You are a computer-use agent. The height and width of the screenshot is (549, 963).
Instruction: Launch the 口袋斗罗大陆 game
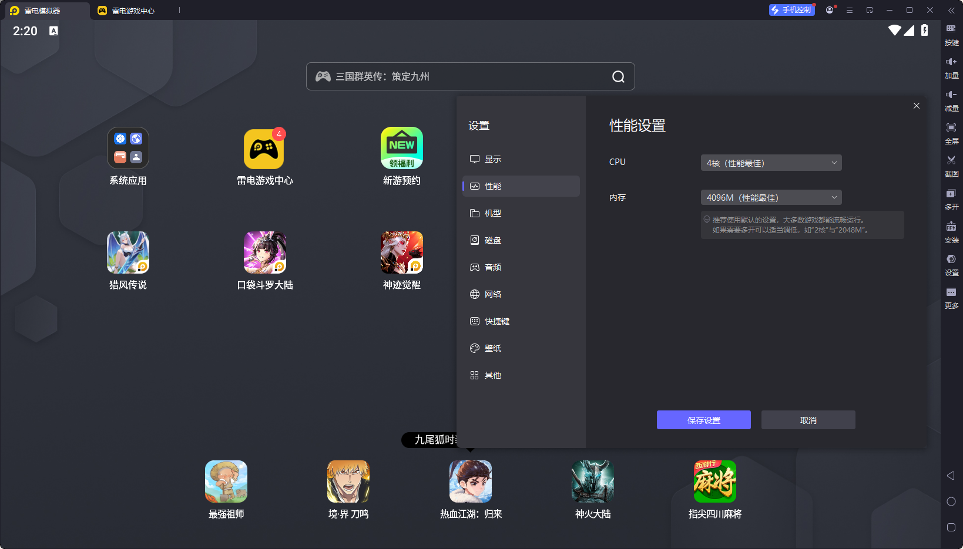coord(264,261)
